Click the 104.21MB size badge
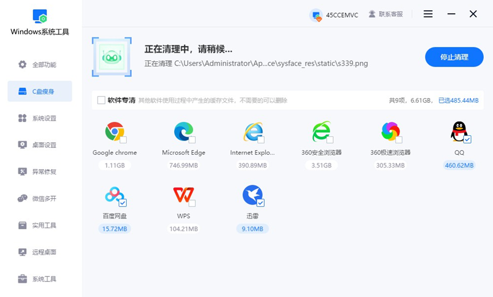This screenshot has width=493, height=297. (x=183, y=229)
